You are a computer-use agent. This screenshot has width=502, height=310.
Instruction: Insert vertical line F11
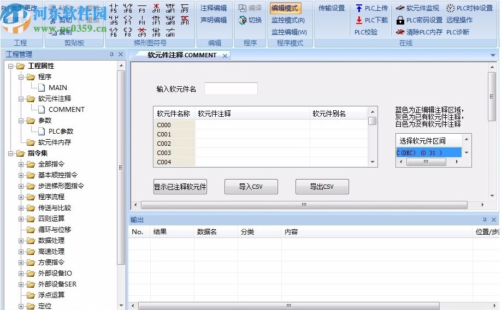click(x=142, y=20)
